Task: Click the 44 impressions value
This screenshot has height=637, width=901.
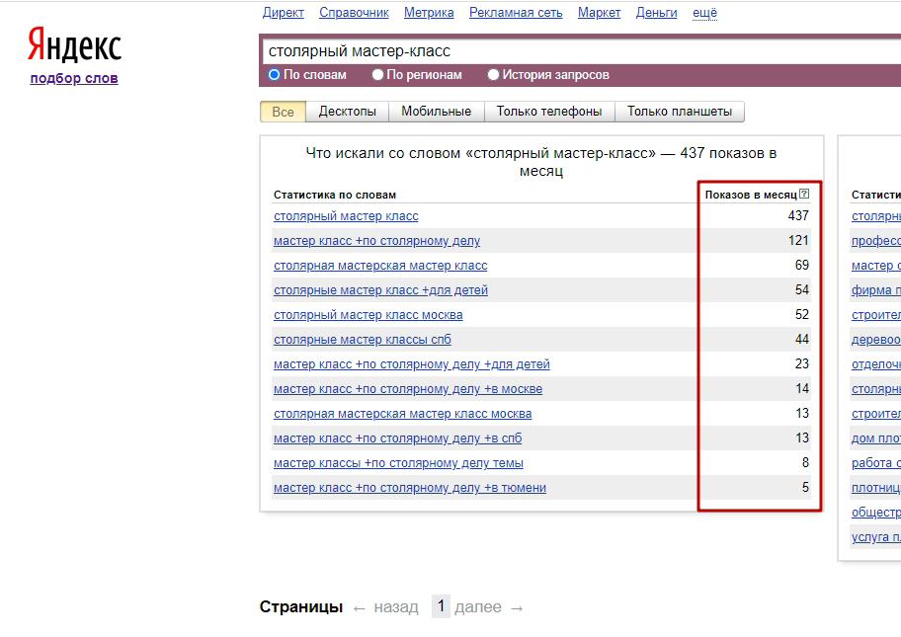Action: click(802, 340)
